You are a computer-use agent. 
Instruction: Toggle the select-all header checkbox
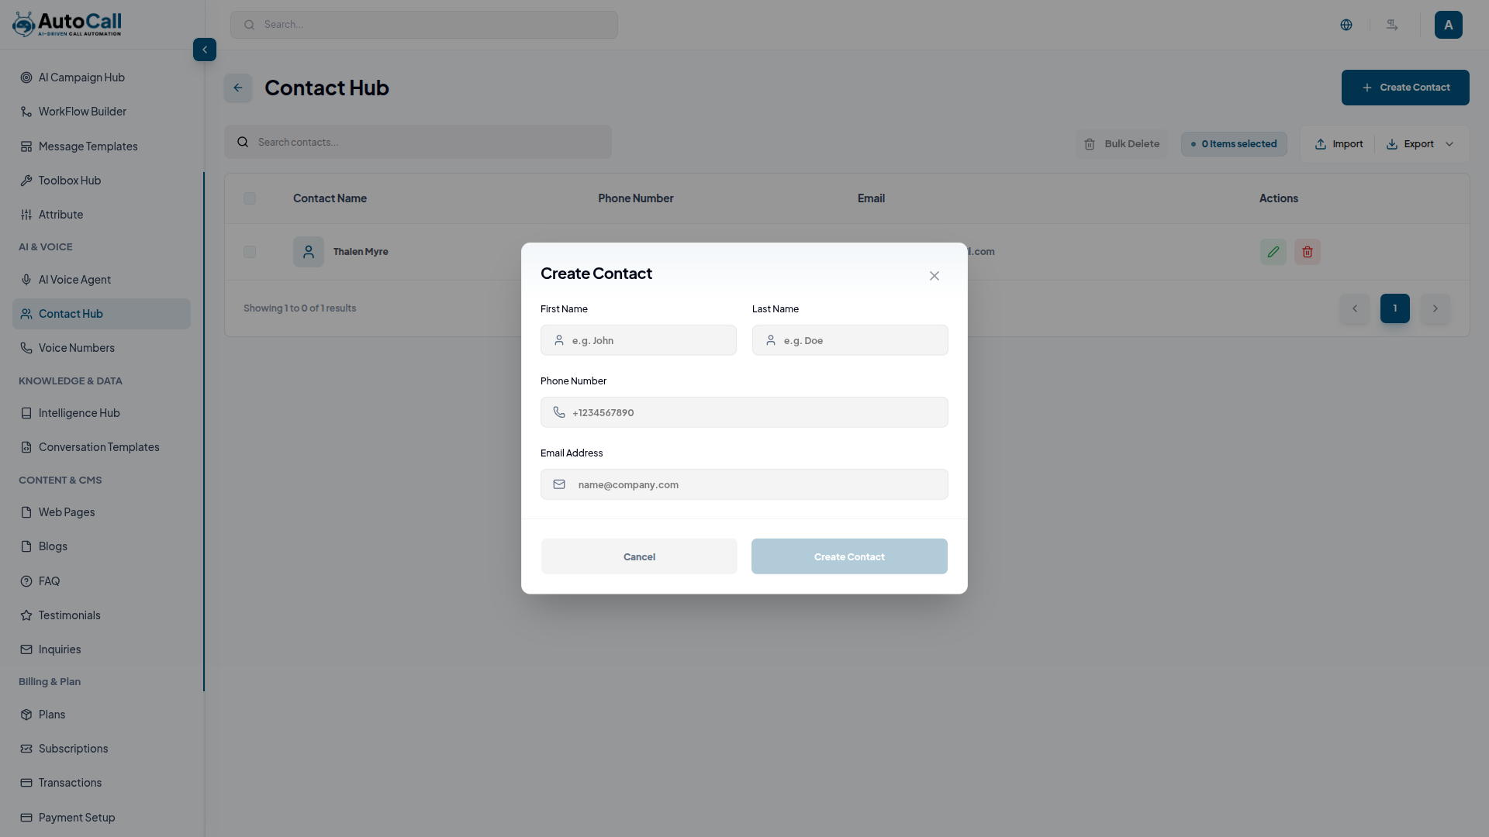[x=250, y=198]
